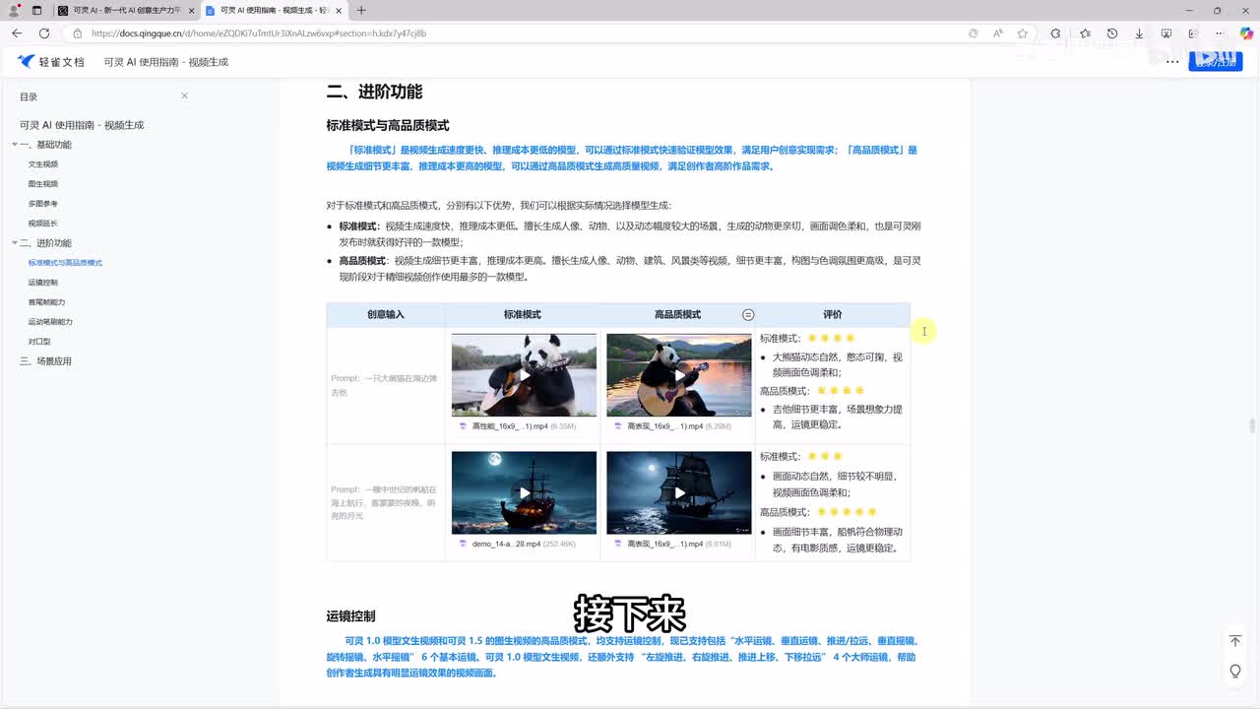
Task: Click the site info lock icon
Action: click(x=77, y=32)
